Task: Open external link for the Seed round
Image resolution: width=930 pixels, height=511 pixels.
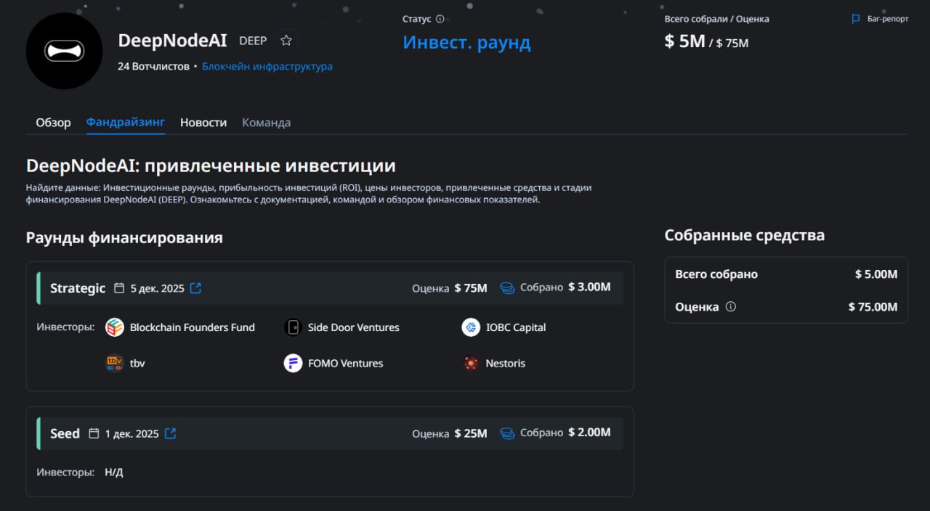Action: (170, 433)
